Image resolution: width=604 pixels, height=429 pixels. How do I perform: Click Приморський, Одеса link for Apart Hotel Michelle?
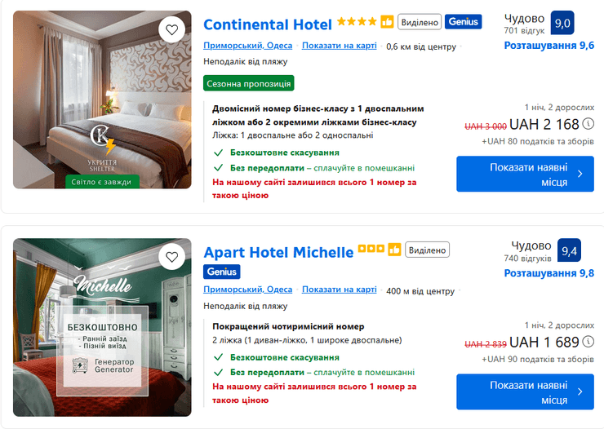(x=247, y=290)
